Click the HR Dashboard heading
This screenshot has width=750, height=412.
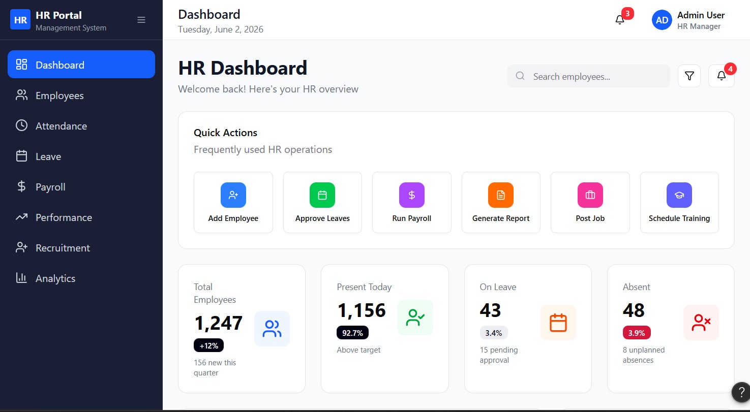243,68
